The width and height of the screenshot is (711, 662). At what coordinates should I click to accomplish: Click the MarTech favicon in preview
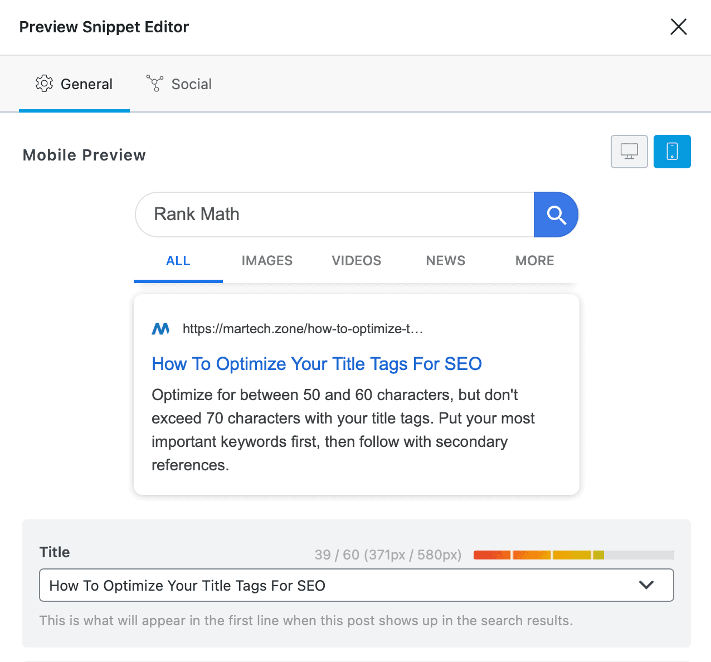tap(161, 329)
